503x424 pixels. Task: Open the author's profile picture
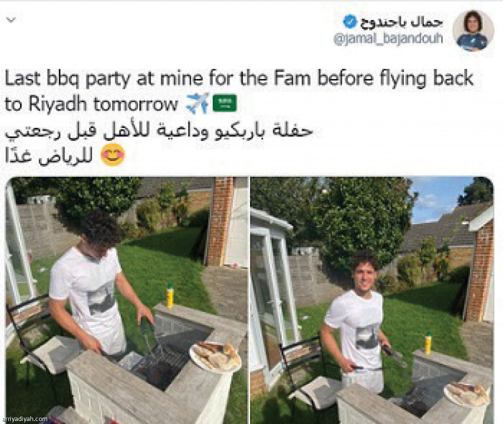474,31
